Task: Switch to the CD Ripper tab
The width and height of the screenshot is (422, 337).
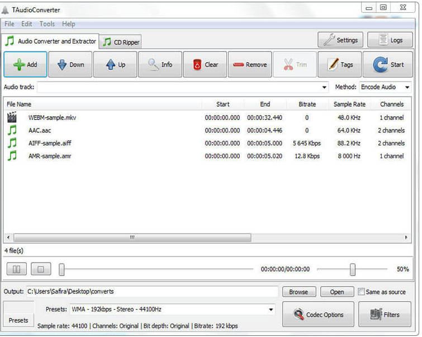Action: click(x=121, y=42)
